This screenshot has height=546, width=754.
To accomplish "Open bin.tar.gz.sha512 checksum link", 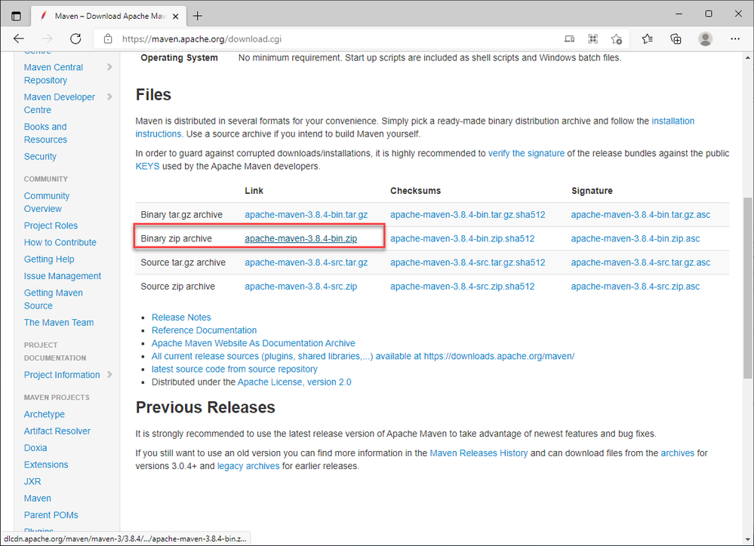I will pyautogui.click(x=467, y=215).
